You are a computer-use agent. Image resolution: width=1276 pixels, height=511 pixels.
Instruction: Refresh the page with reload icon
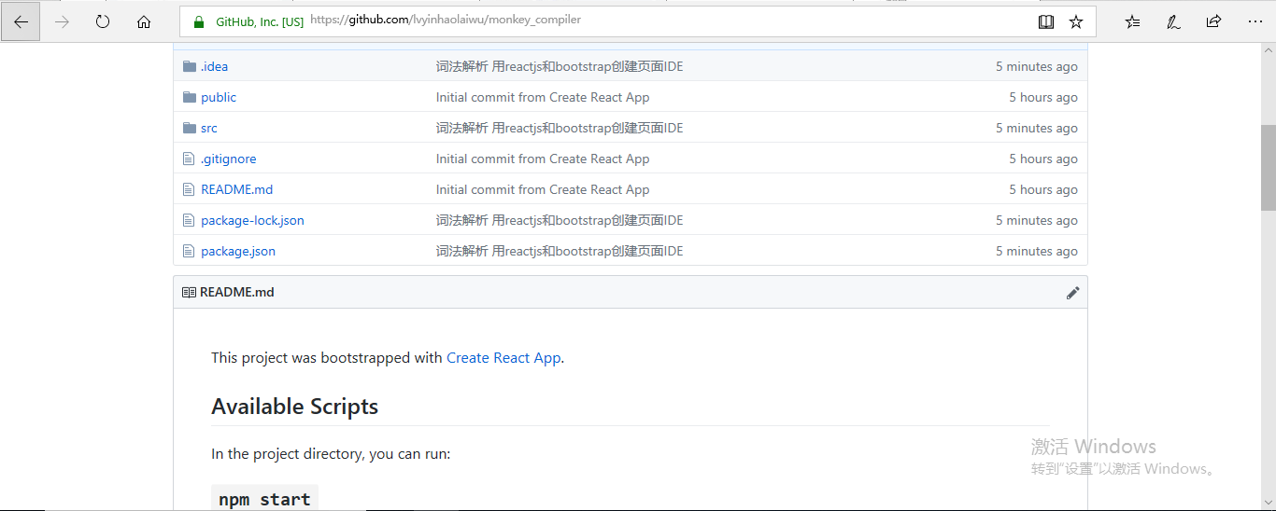pyautogui.click(x=103, y=21)
